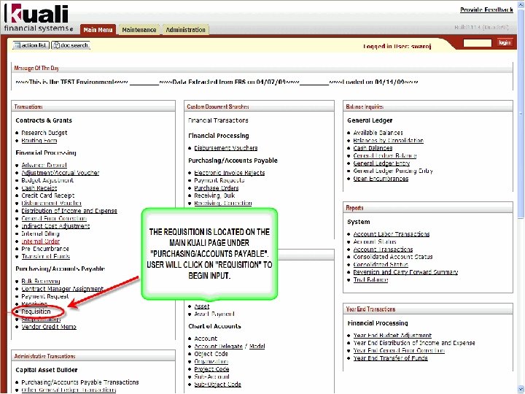Open the Sub-Object Code link
Screen dimensions: 525x394
(x=217, y=385)
